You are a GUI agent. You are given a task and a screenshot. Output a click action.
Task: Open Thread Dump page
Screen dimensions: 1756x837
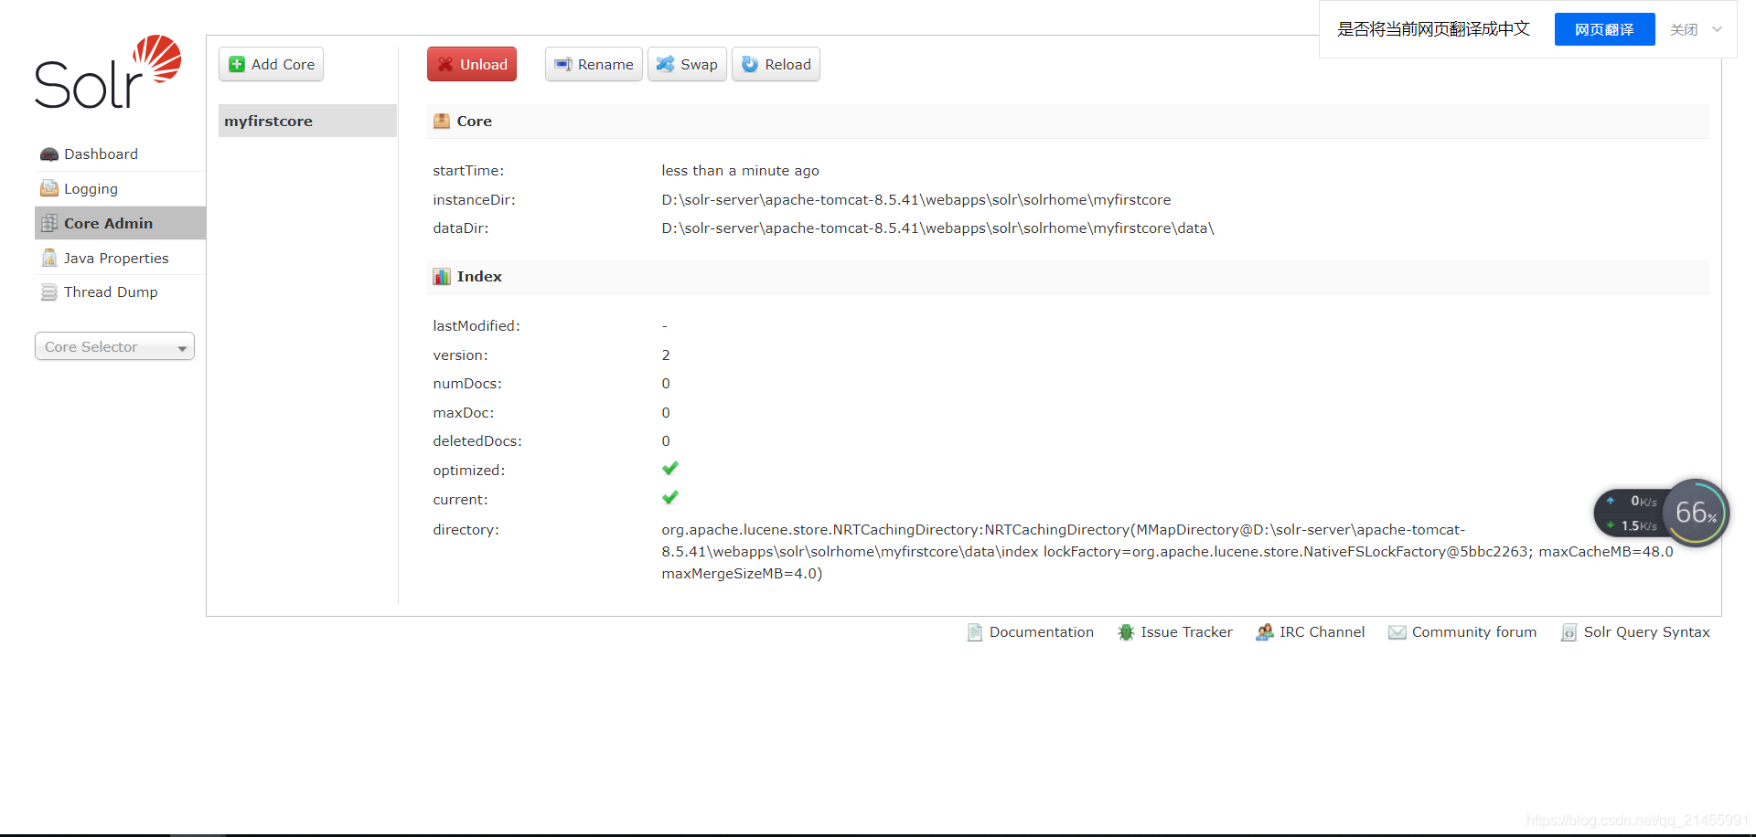click(x=120, y=292)
